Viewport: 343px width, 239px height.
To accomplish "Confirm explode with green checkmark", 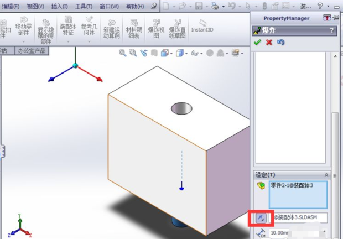I will [x=257, y=42].
